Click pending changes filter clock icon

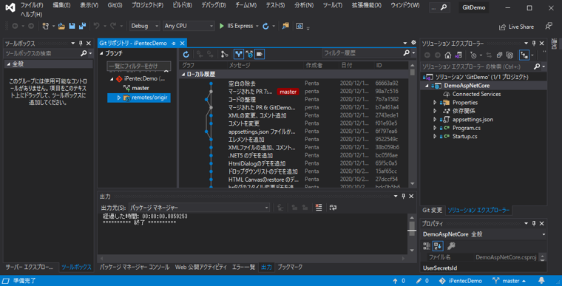pyautogui.click(x=473, y=55)
